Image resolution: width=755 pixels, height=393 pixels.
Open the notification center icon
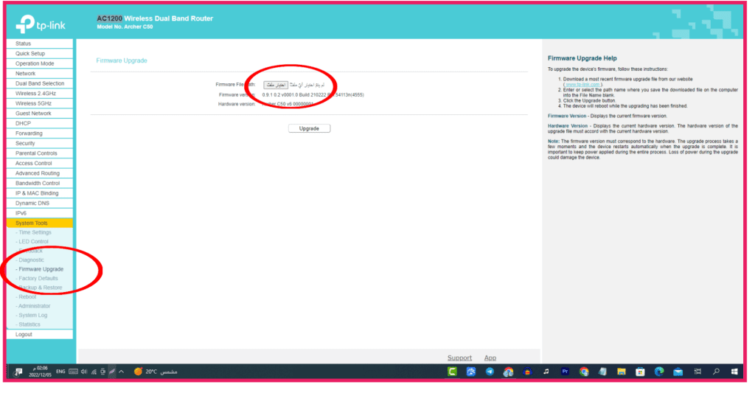pyautogui.click(x=18, y=372)
